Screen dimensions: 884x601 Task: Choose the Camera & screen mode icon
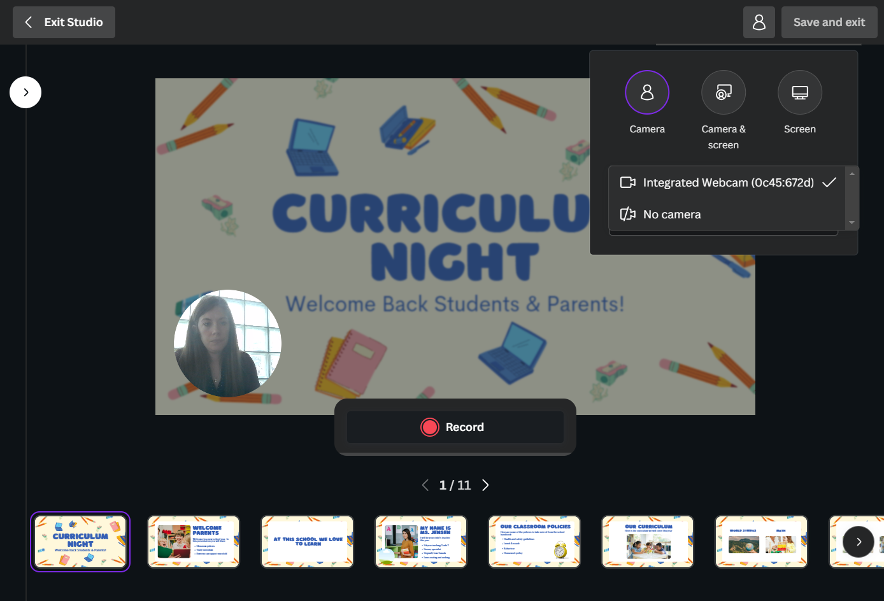[x=724, y=92]
